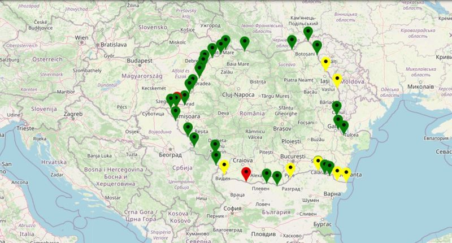
Task: Select the green marker right of Alexandria label
Action: [267, 176]
